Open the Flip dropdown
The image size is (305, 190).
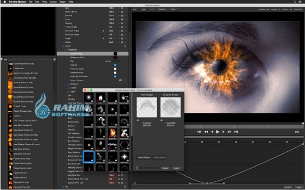pos(114,61)
